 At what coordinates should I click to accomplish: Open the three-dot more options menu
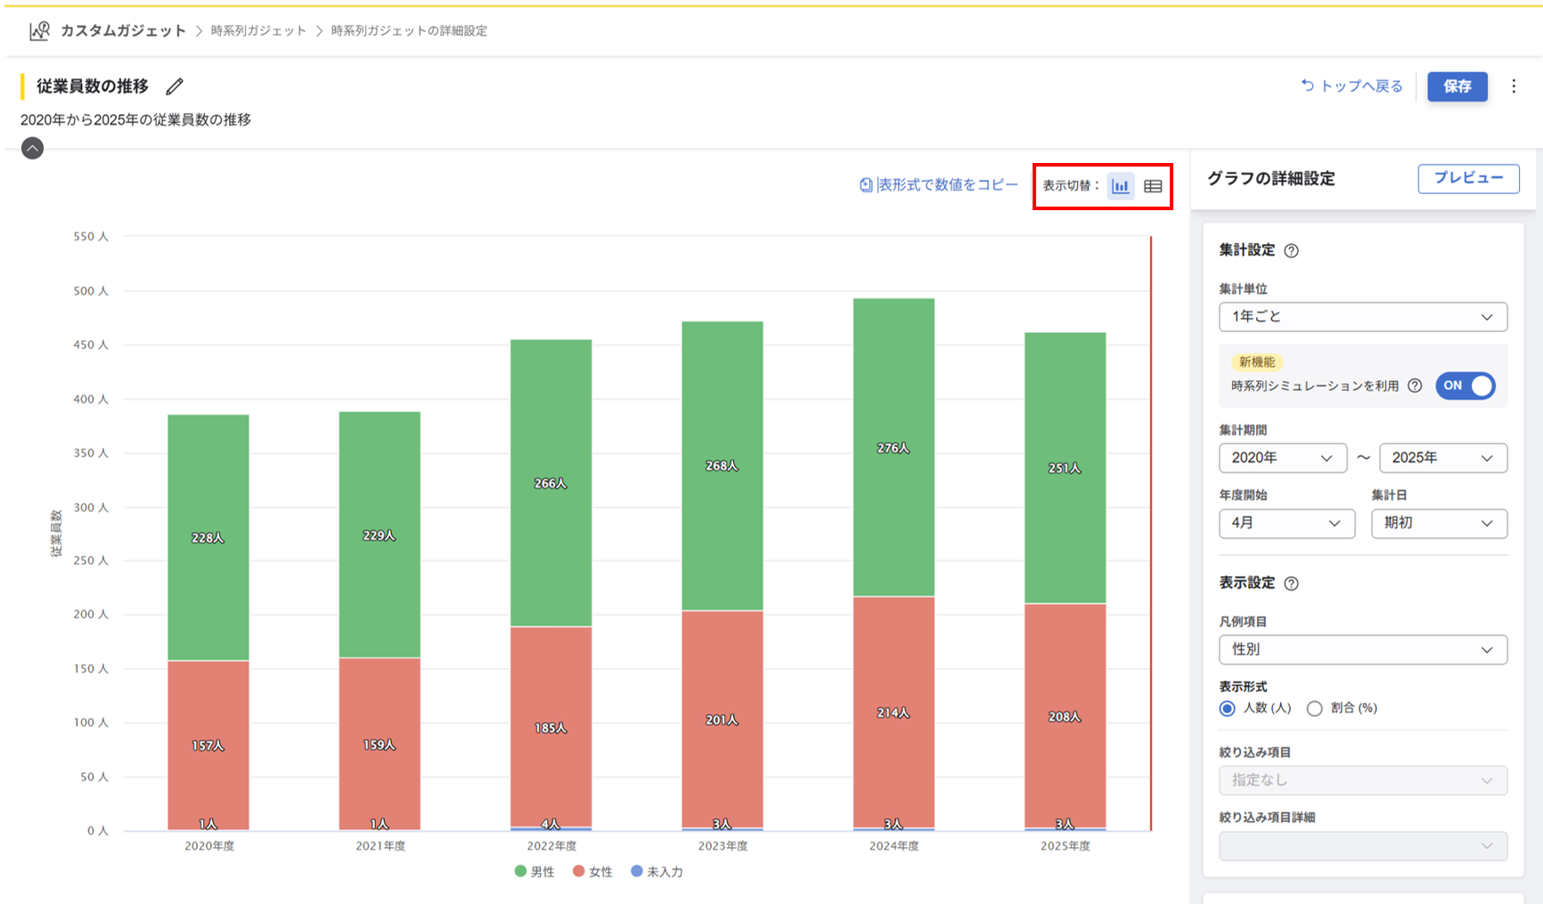[x=1514, y=86]
